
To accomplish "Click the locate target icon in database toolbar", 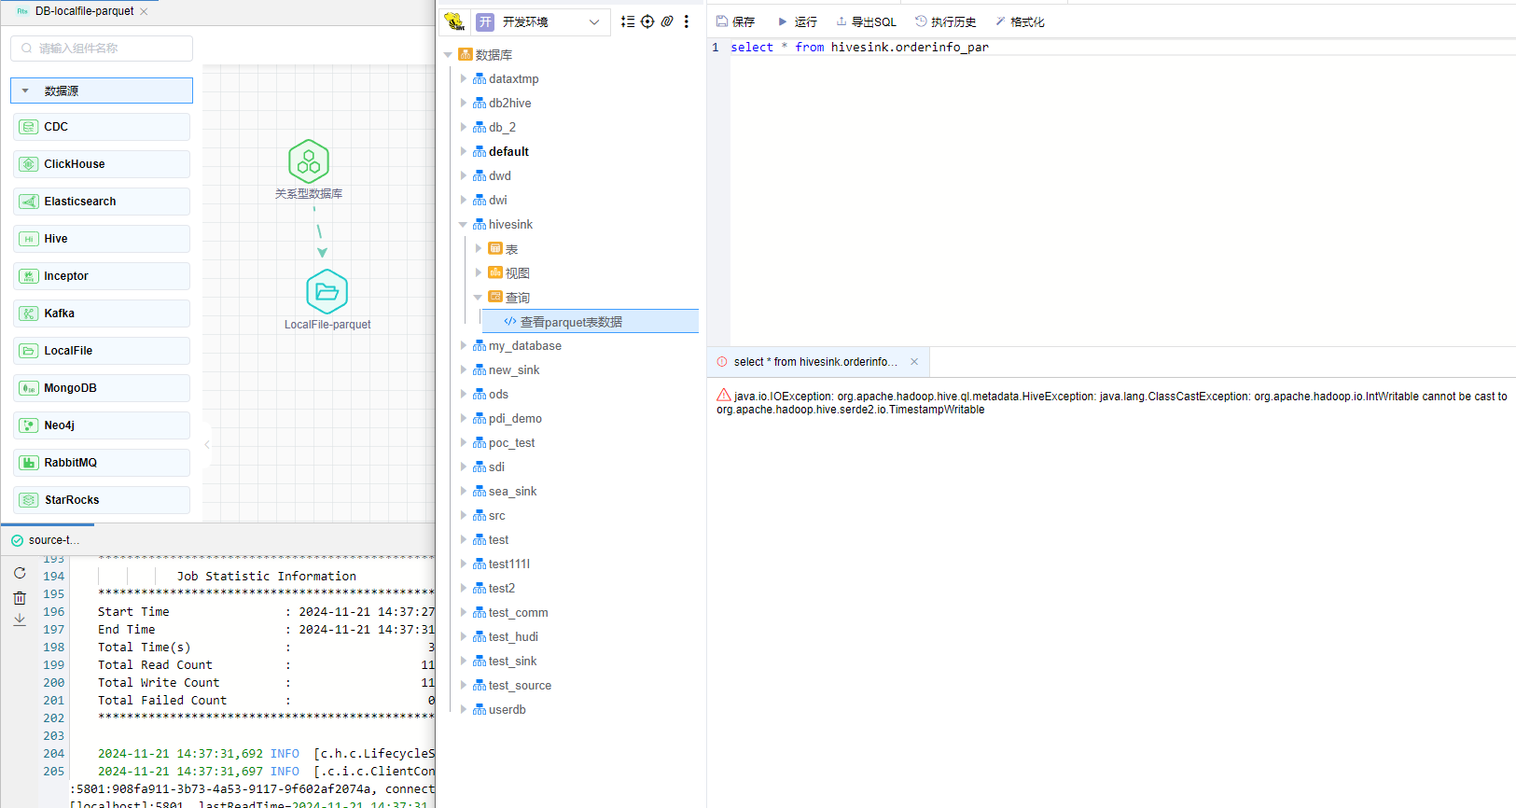I will point(647,21).
